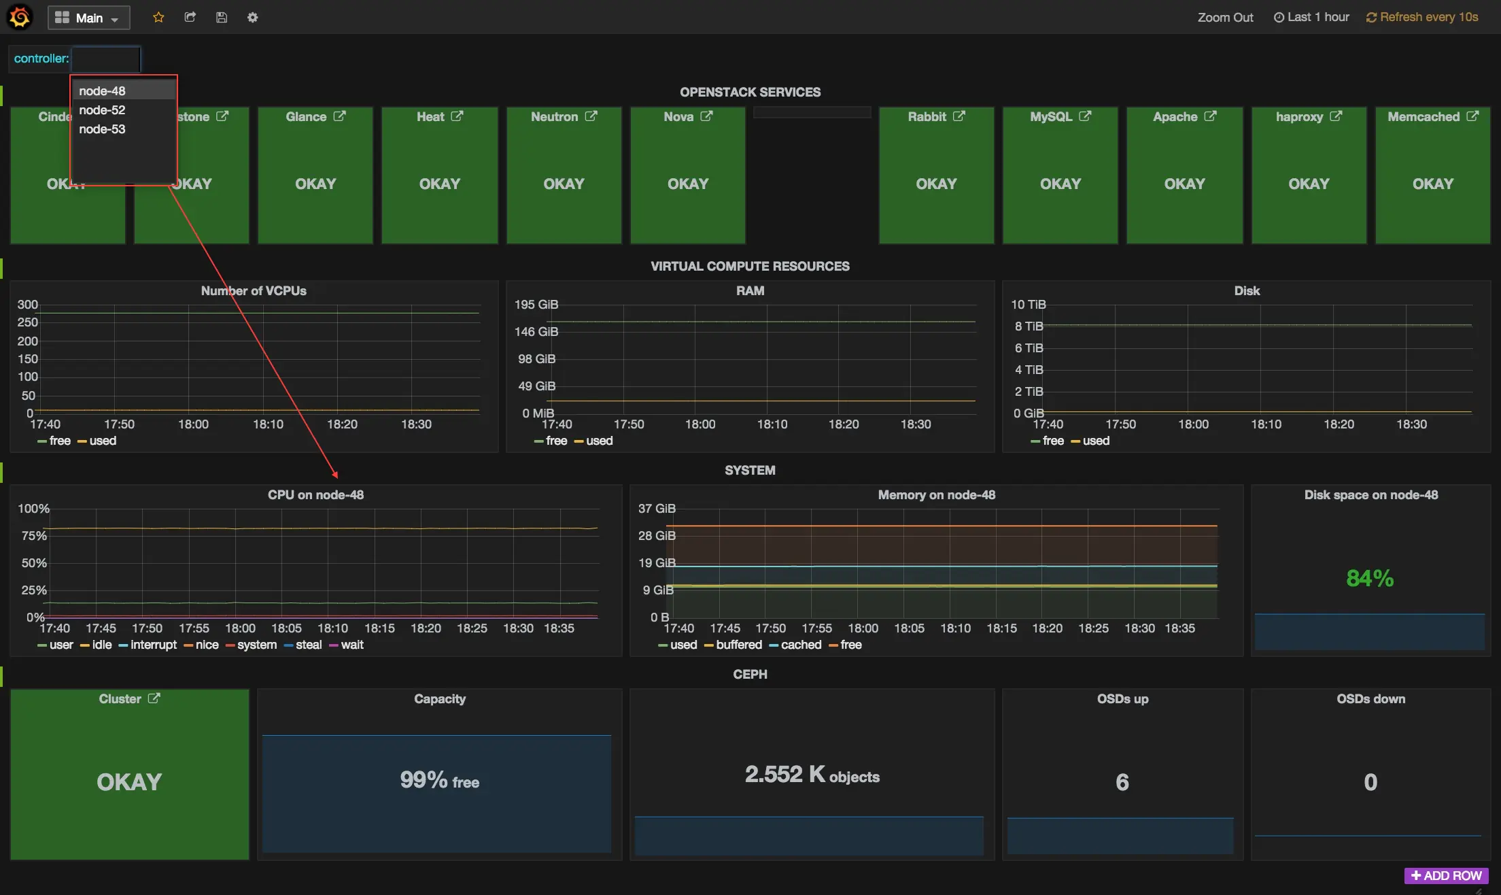The width and height of the screenshot is (1501, 895).
Task: Toggle the free series in RAM legend
Action: point(556,441)
